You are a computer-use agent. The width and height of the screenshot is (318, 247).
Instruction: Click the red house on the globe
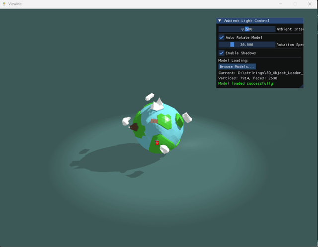[157, 143]
